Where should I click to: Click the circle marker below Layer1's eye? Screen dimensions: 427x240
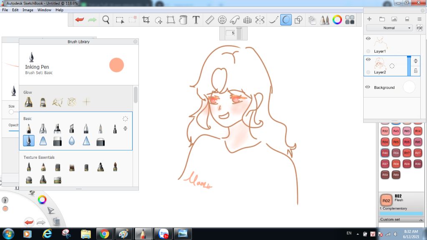click(x=368, y=51)
